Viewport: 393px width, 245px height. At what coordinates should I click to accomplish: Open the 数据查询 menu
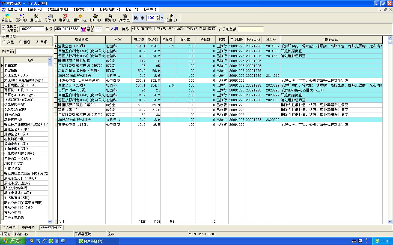coord(57,9)
